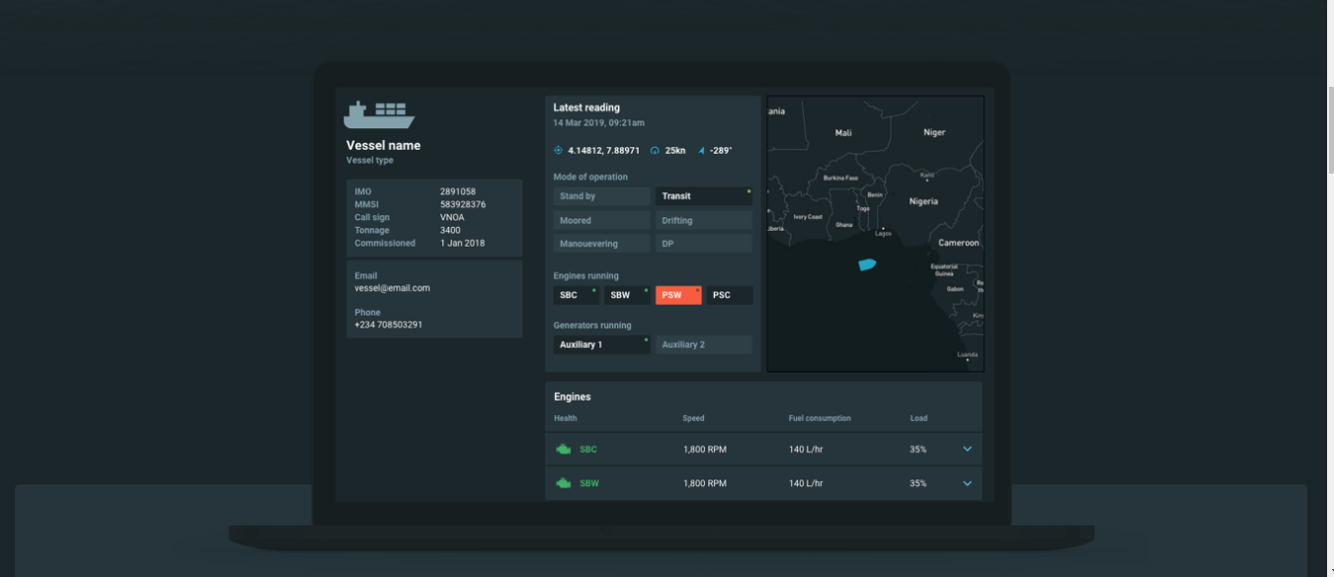This screenshot has width=1334, height=577.
Task: Click the heading arrow icon beside -289°
Action: pos(702,151)
